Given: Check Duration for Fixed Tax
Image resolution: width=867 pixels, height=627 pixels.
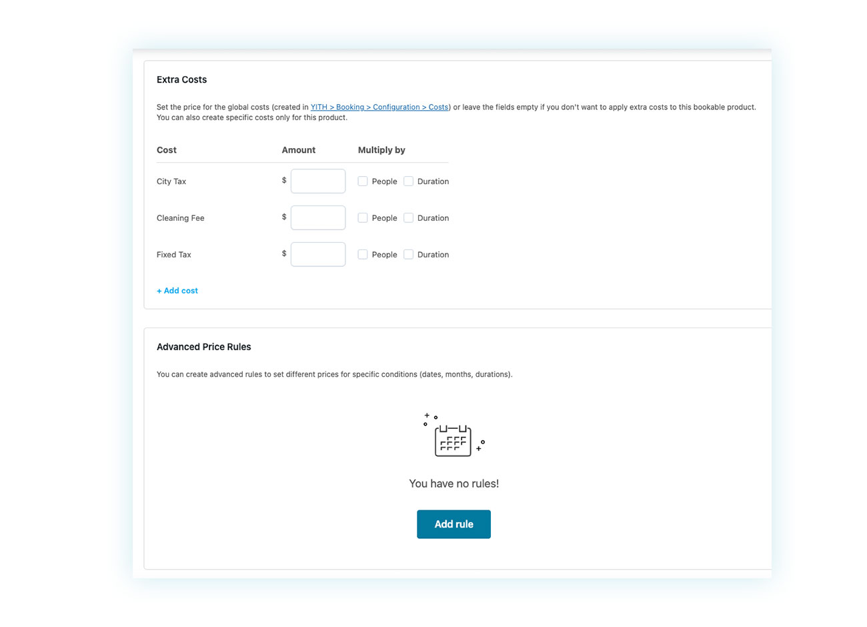Looking at the screenshot, I should click(409, 255).
